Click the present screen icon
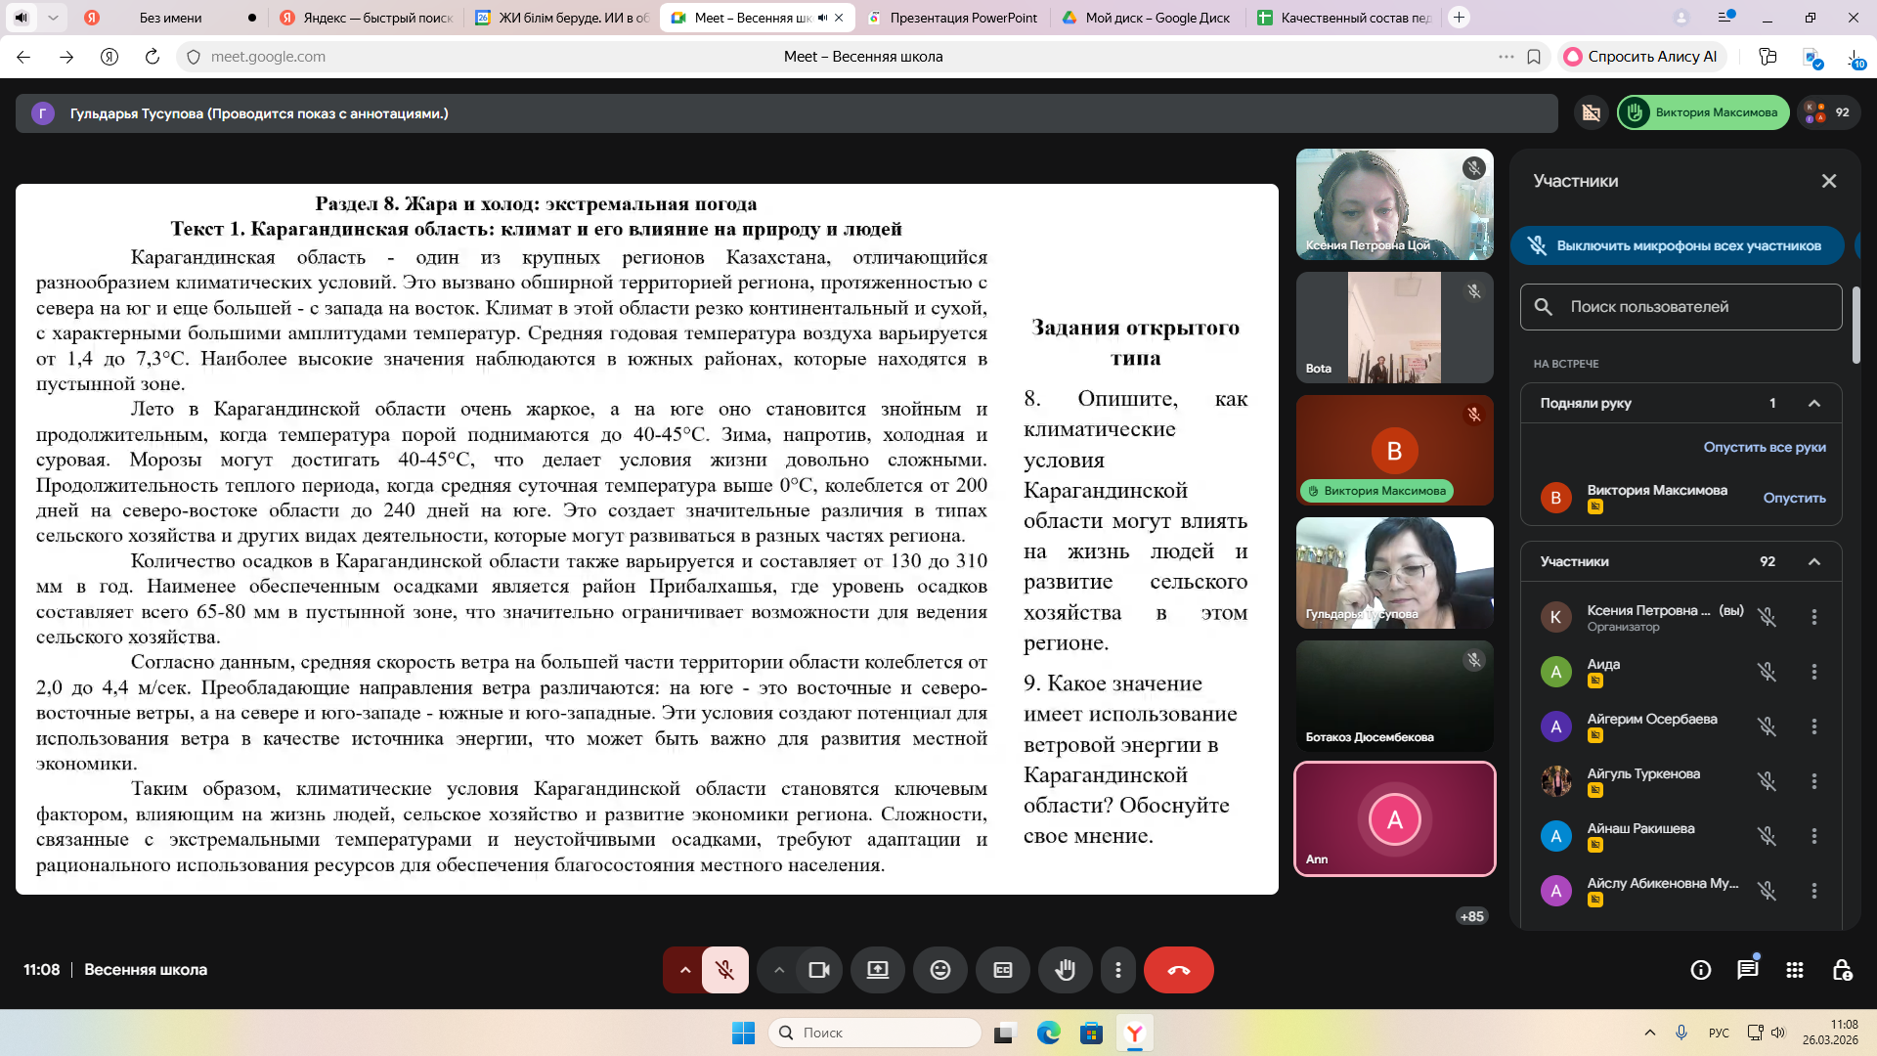 878,970
